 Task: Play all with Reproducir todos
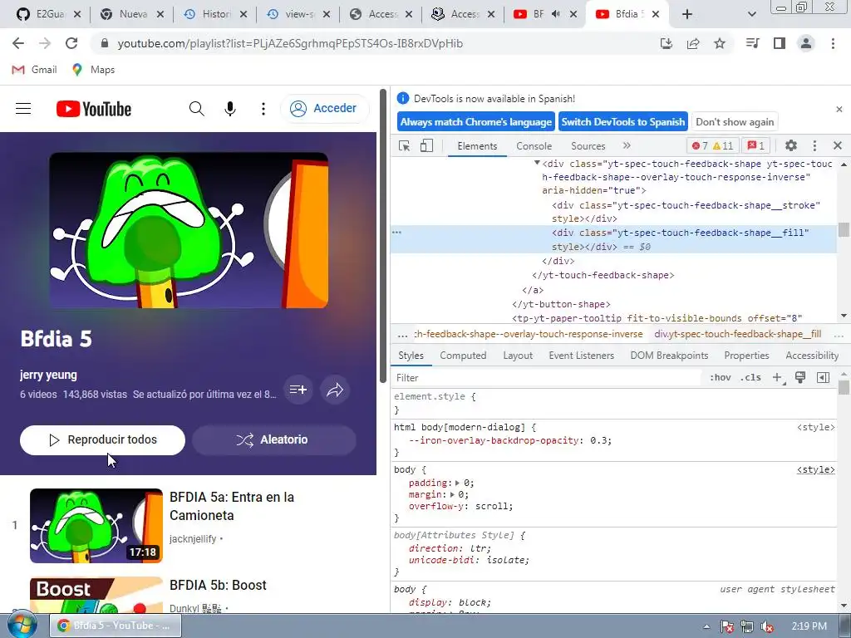(x=102, y=440)
